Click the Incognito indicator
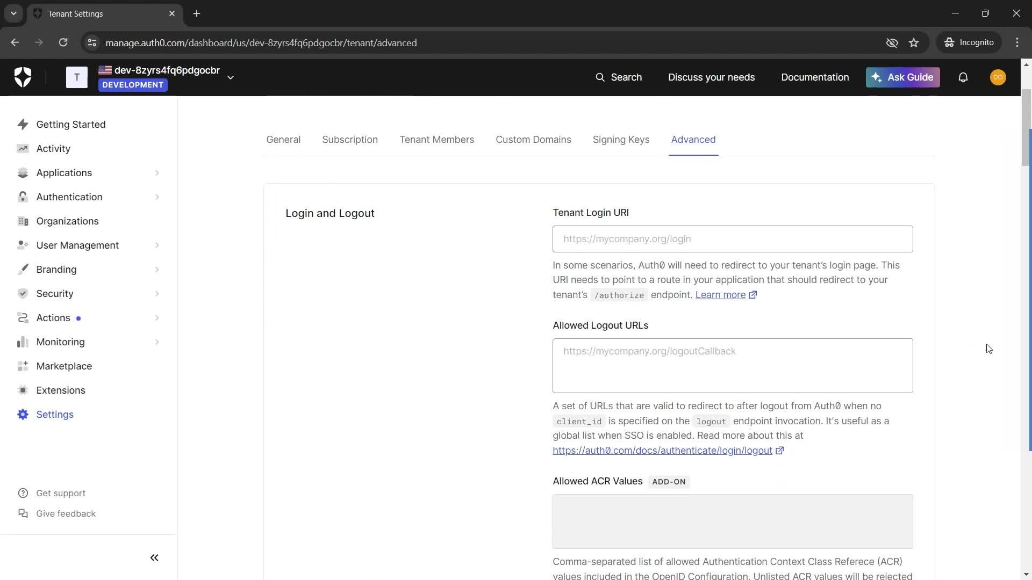1032x580 pixels. point(969,42)
